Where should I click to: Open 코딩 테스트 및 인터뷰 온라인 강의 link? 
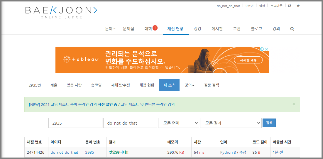click(x=148, y=104)
